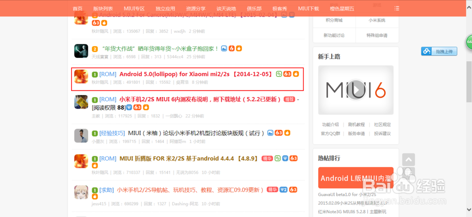Click the 社区规定 link under 新手上路

[382, 125]
